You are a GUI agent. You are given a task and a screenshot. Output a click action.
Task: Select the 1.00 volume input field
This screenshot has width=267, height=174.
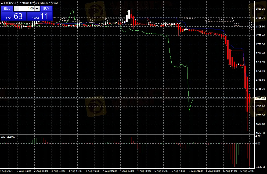pyautogui.click(x=27, y=8)
